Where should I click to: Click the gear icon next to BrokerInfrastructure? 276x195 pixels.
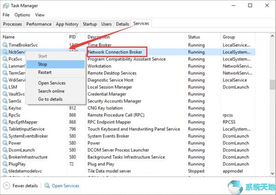[5, 157]
